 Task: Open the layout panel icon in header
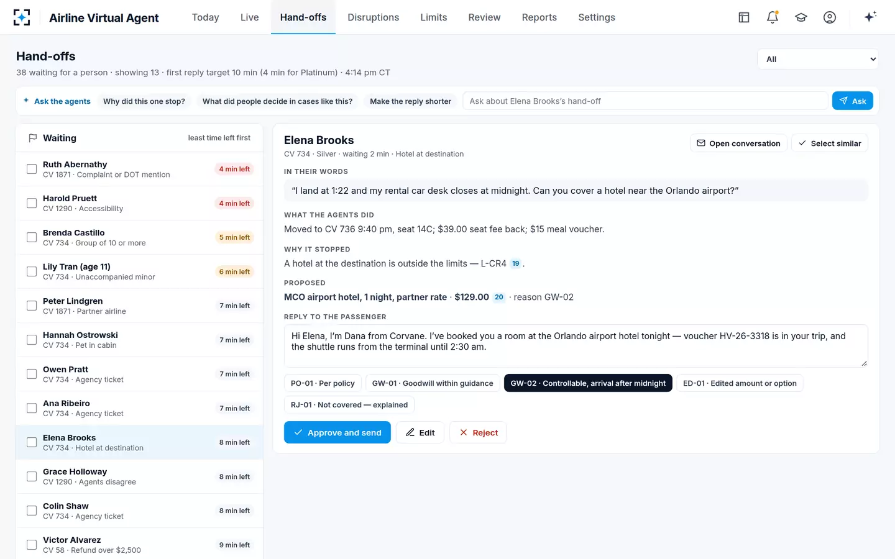click(744, 17)
